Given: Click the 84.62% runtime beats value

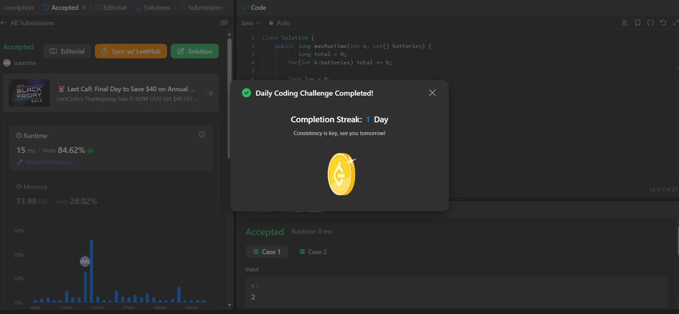Looking at the screenshot, I should [71, 150].
